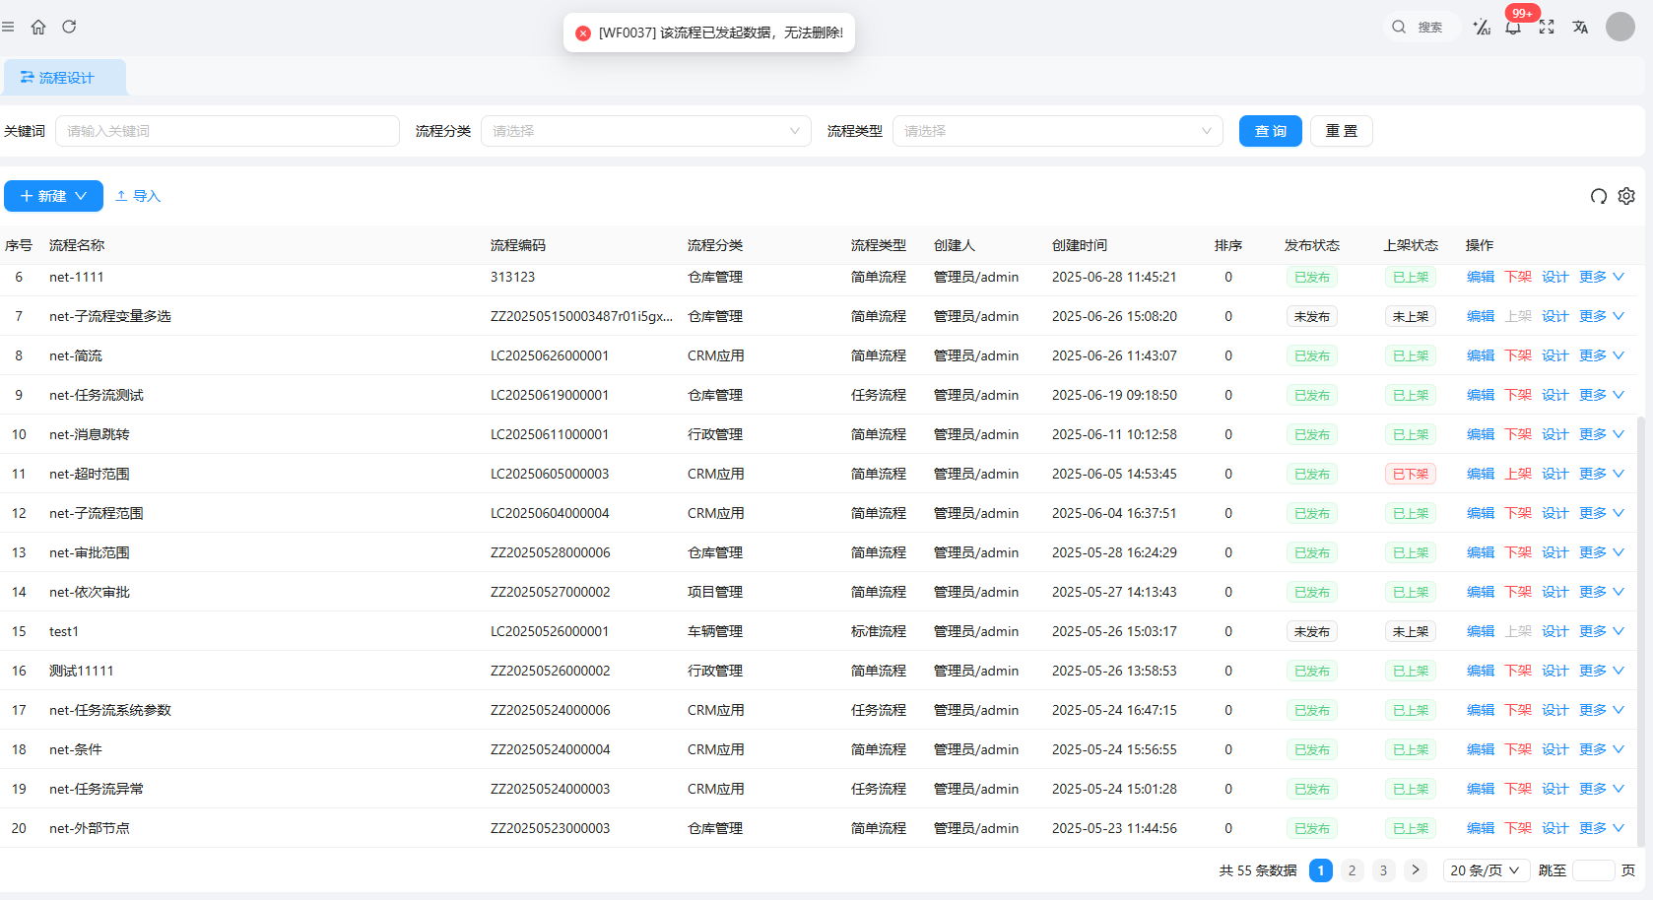Click the home icon in top bar
The width and height of the screenshot is (1653, 900).
[x=38, y=27]
